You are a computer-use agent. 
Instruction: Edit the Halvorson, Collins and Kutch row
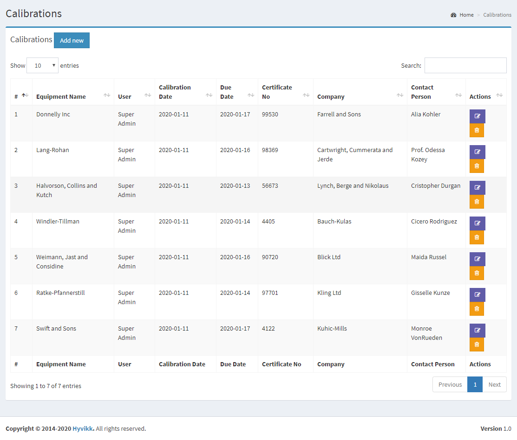pyautogui.click(x=477, y=188)
